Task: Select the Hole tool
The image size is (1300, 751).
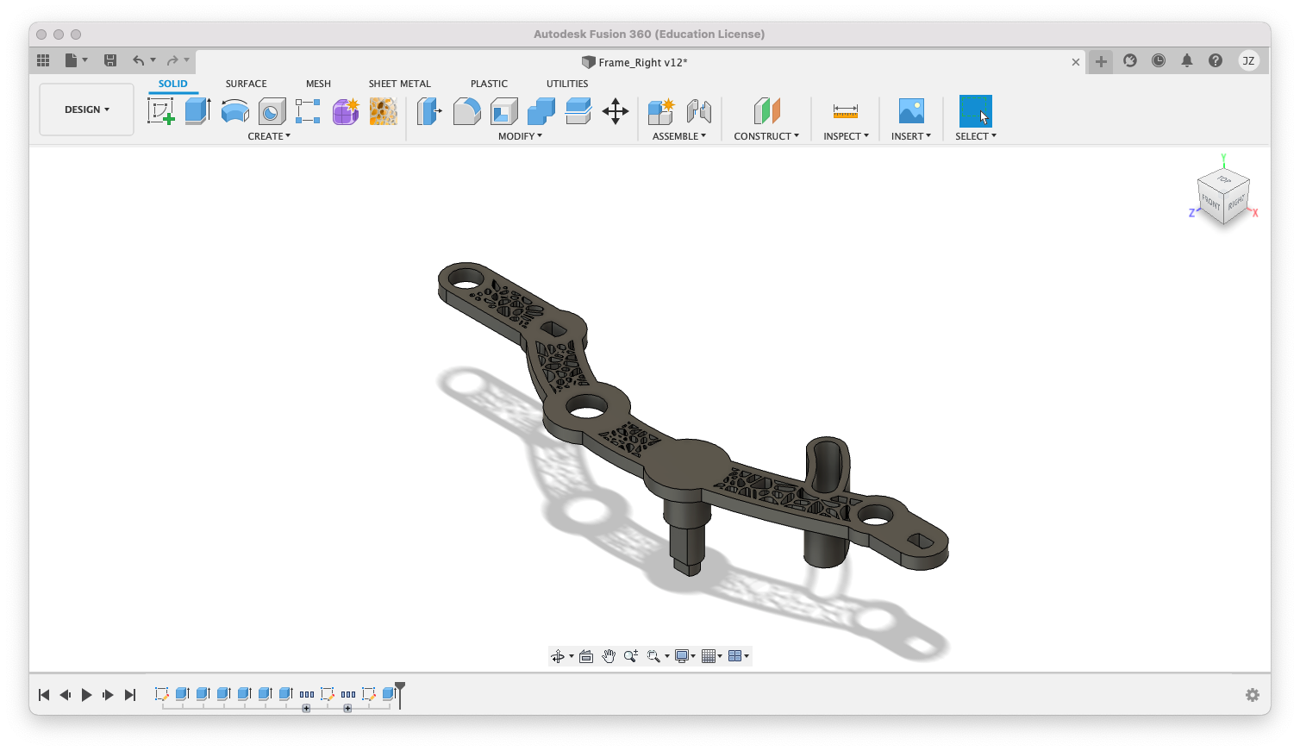Action: [272, 111]
